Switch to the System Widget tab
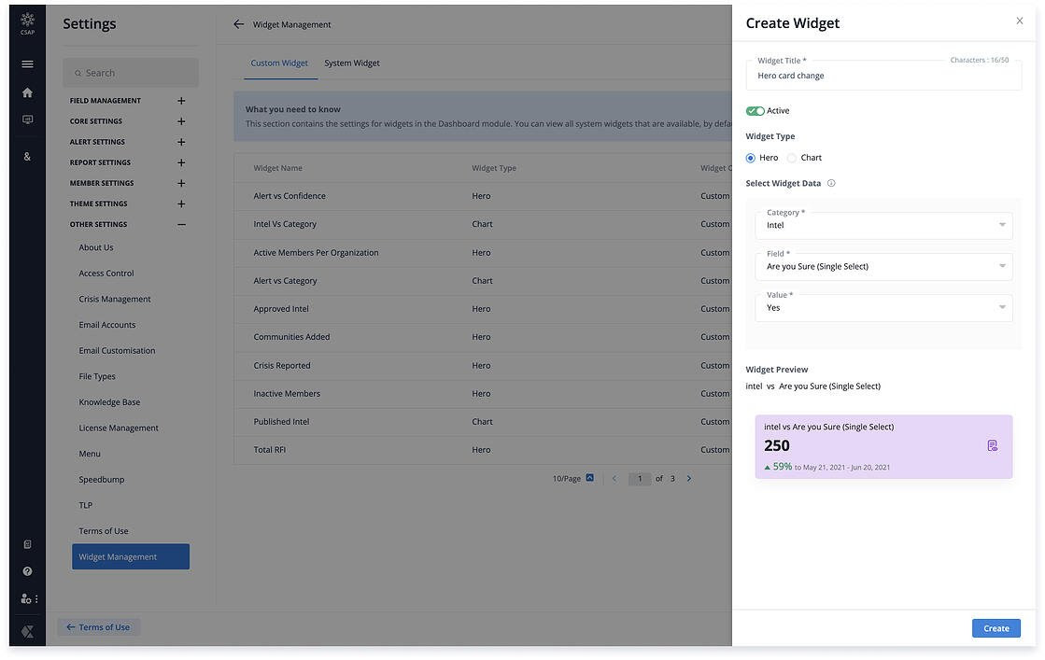This screenshot has width=1045, height=660. (x=352, y=63)
